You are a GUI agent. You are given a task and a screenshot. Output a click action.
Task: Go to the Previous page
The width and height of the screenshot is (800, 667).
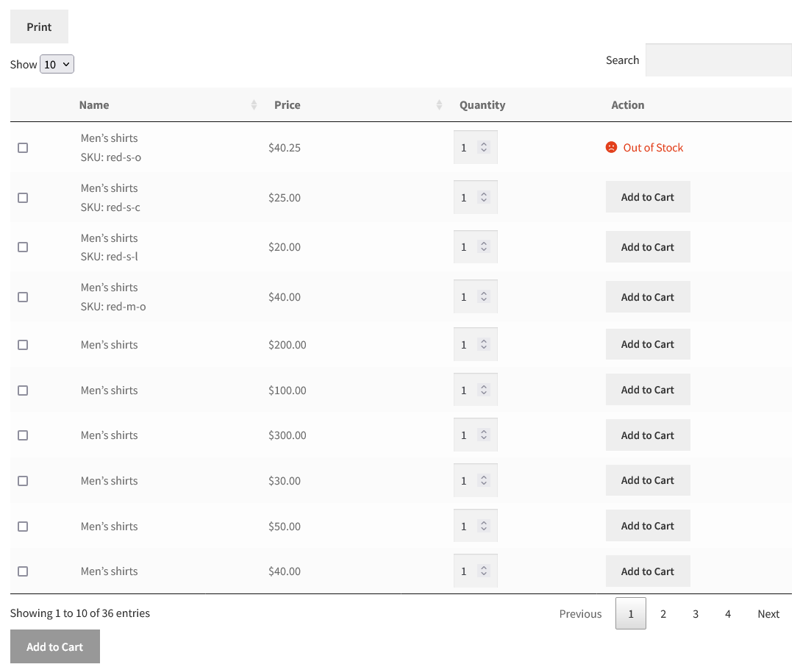click(x=580, y=614)
